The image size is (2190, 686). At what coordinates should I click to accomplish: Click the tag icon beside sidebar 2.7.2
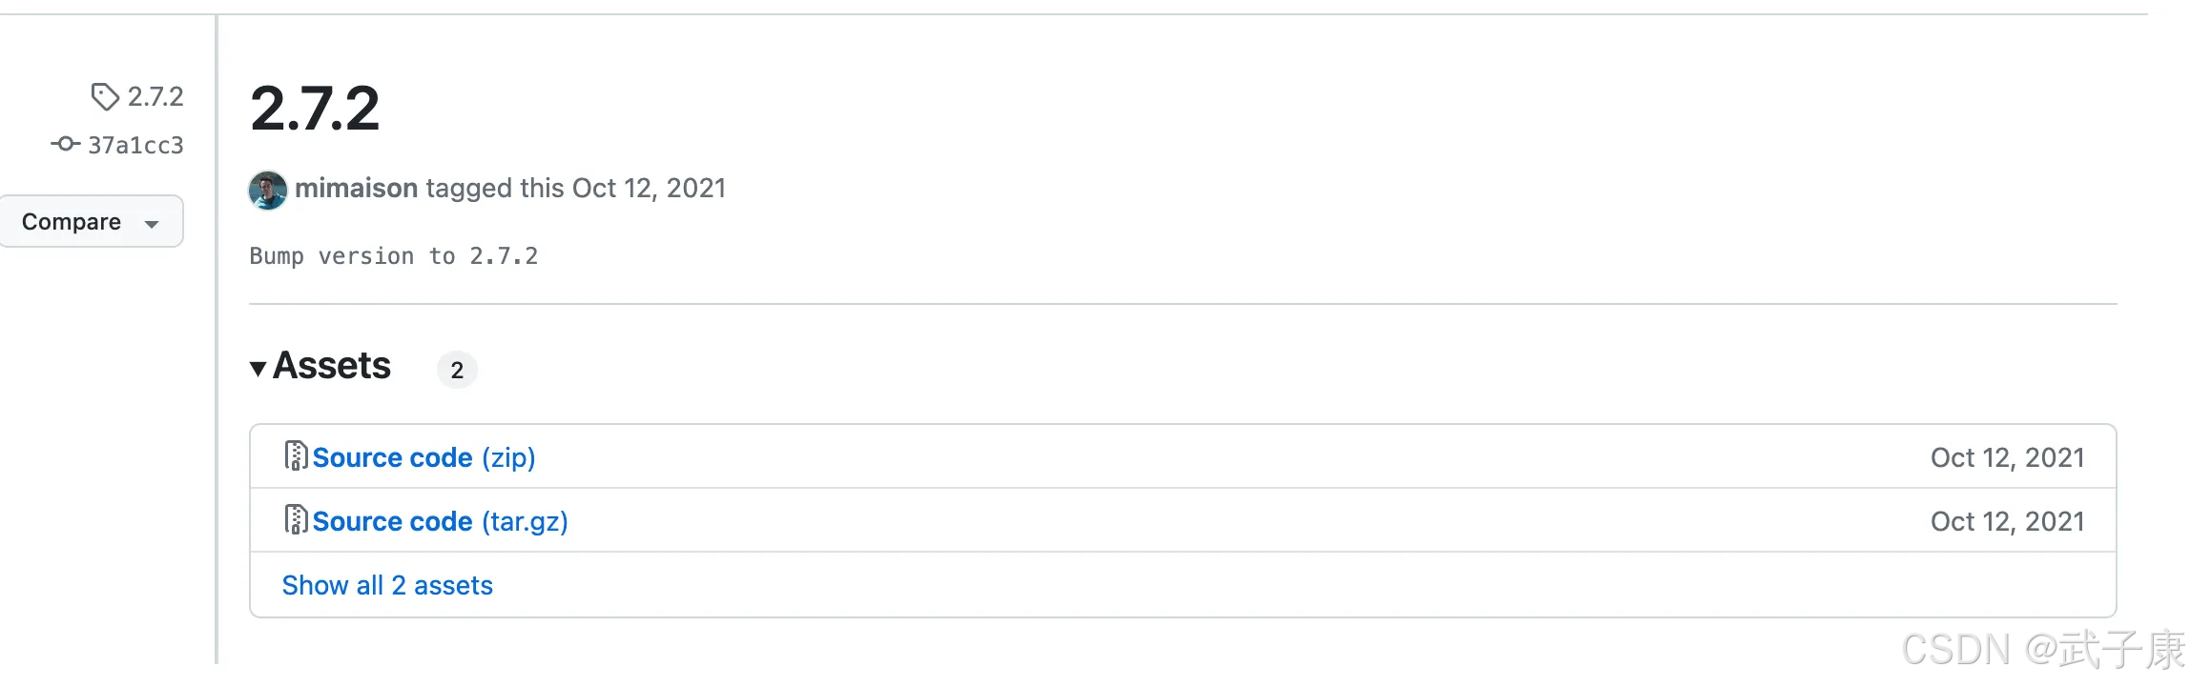(x=104, y=96)
